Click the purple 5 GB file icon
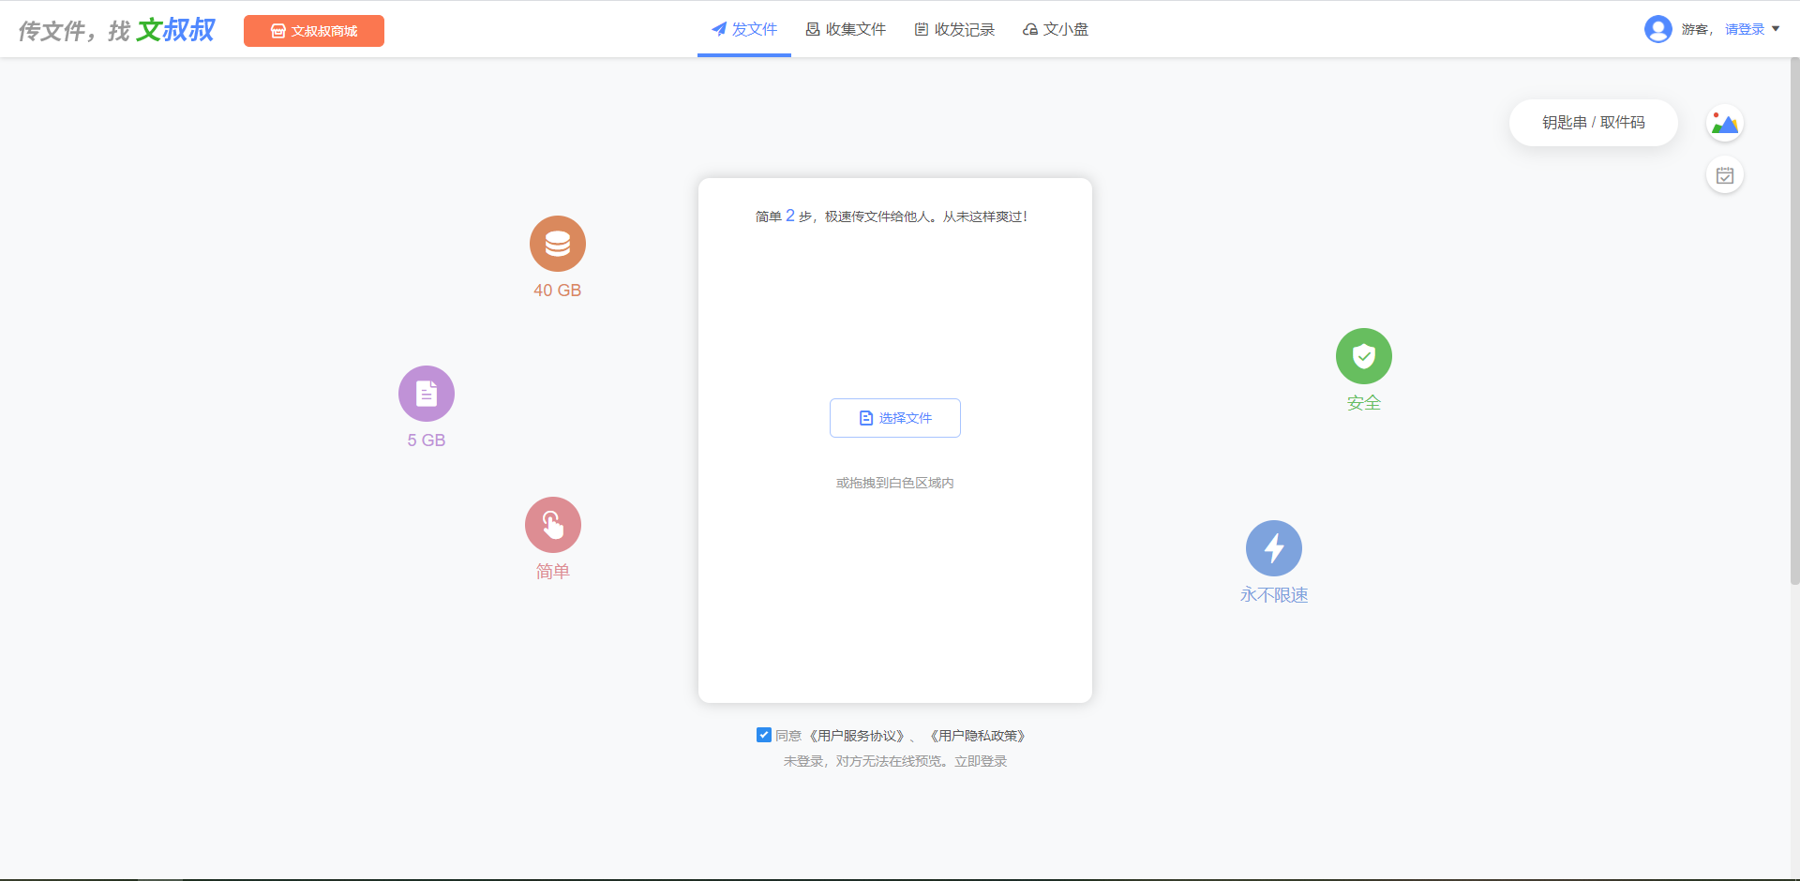The height and width of the screenshot is (881, 1800). pyautogui.click(x=427, y=394)
